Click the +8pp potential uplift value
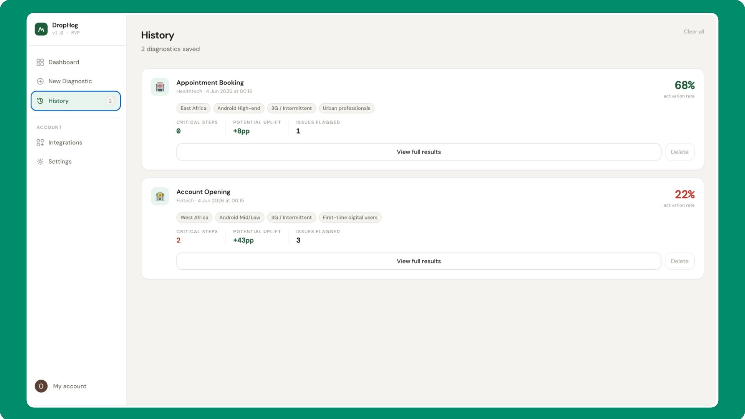Screen dimensions: 745x419 [241, 131]
